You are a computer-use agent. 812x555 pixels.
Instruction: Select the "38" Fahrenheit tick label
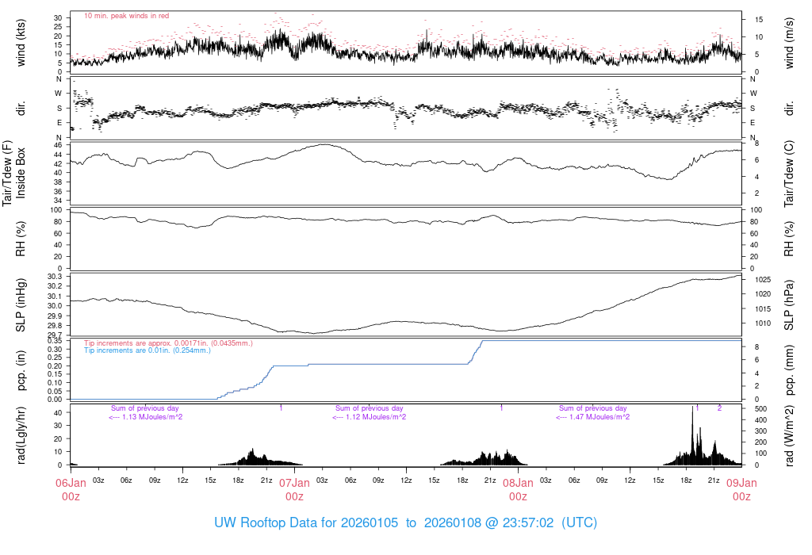tap(58, 182)
